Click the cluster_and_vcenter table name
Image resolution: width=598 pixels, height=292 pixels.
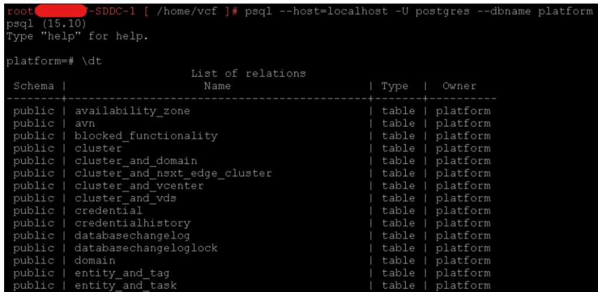[139, 186]
